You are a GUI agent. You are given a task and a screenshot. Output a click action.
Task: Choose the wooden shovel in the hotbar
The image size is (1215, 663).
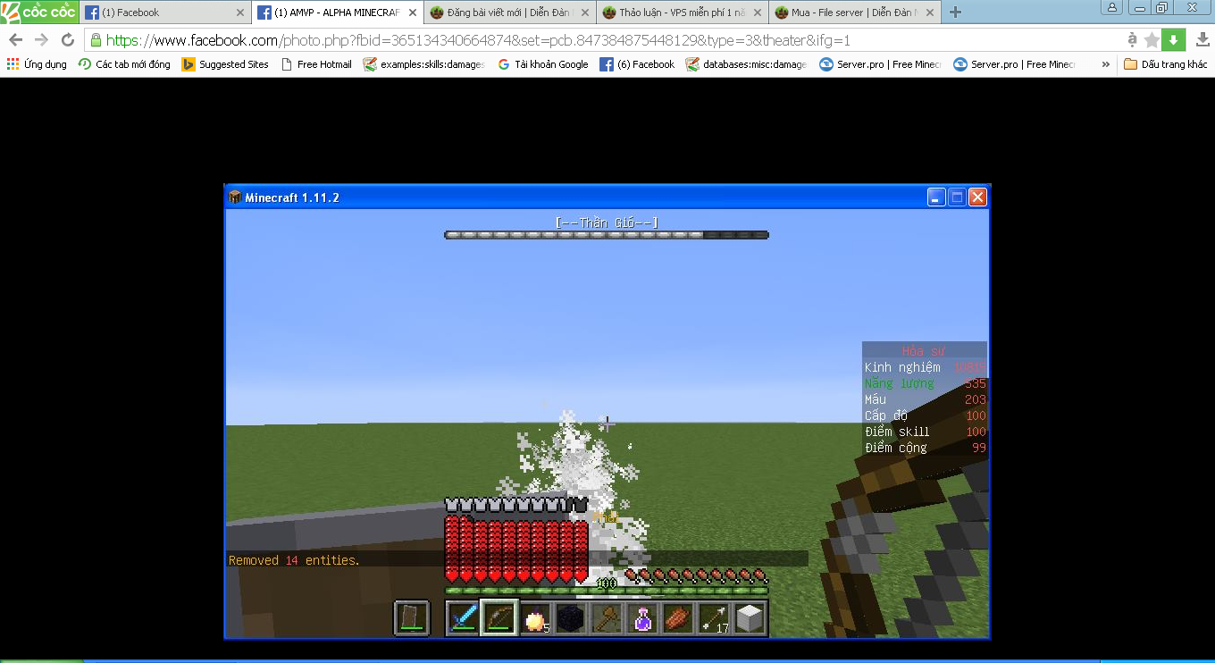[607, 617]
